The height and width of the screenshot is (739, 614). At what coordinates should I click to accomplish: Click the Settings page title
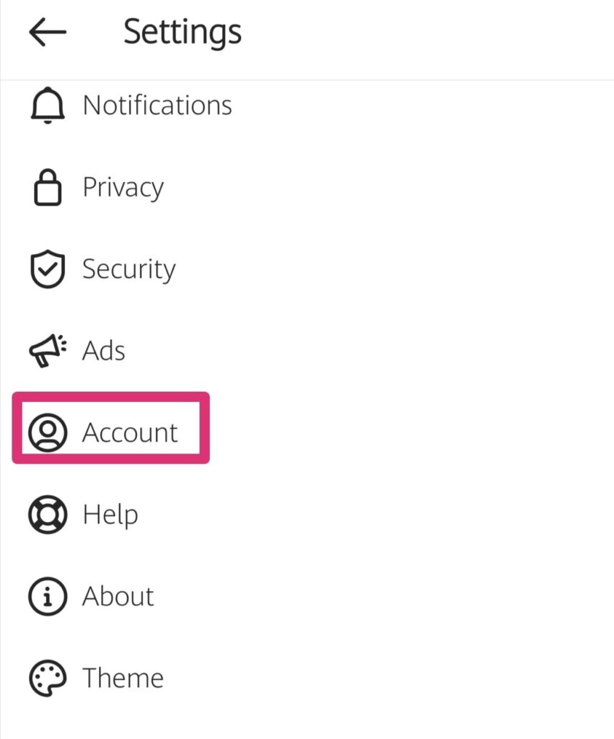(183, 32)
